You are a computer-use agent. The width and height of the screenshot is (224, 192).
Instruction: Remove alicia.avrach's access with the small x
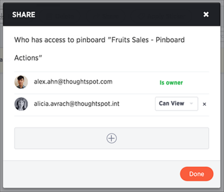204,104
